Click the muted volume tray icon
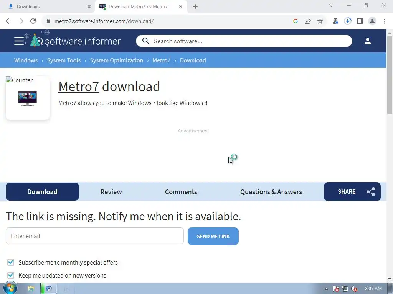The width and height of the screenshot is (393, 294). 354,289
